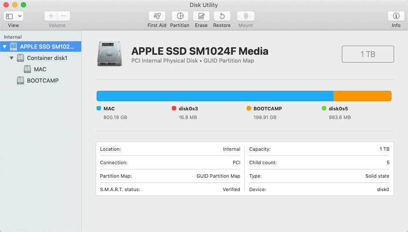Select BOOTCAMP volume in sidebar
This screenshot has height=232, width=408.
(43, 80)
